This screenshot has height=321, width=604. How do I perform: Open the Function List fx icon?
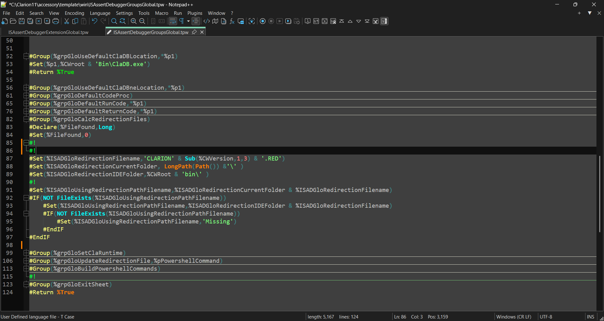232,21
